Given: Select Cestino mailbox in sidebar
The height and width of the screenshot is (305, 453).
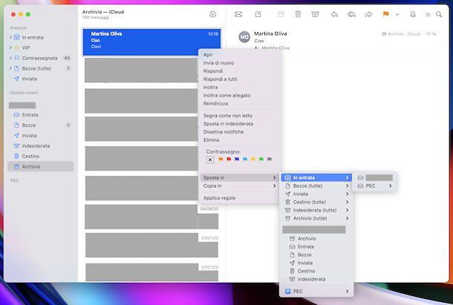Looking at the screenshot, I should coord(40,157).
